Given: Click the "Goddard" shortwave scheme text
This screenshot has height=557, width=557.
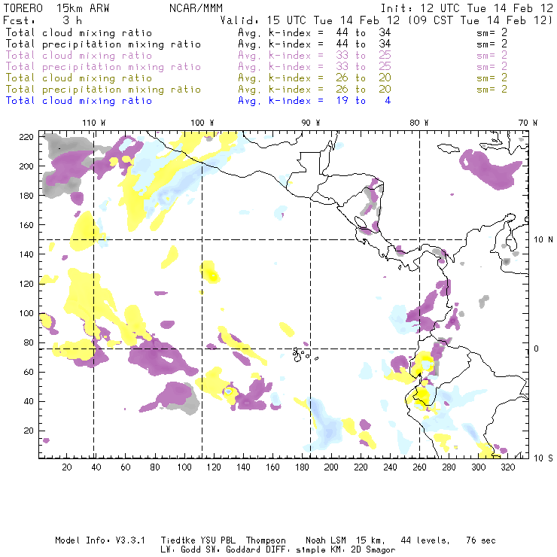Looking at the screenshot, I should coord(244,550).
